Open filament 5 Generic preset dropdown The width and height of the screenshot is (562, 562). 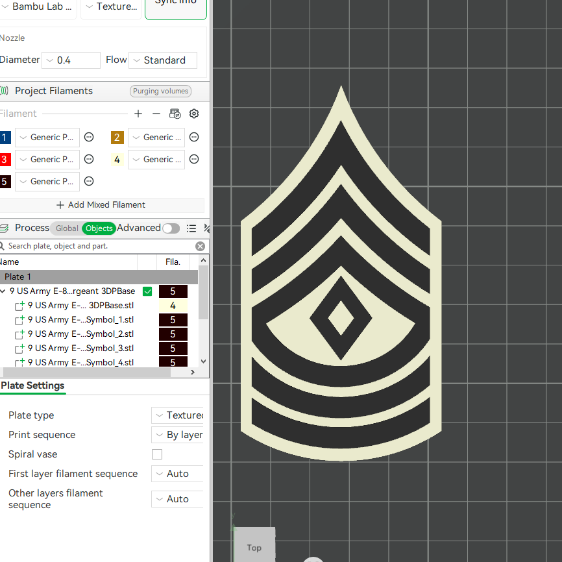47,181
